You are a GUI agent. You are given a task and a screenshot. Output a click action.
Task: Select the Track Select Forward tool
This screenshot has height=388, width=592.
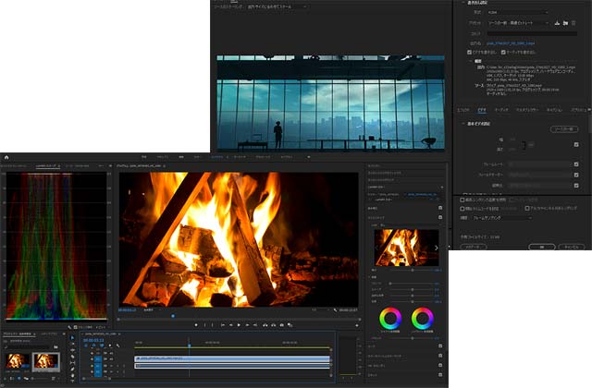(x=72, y=344)
